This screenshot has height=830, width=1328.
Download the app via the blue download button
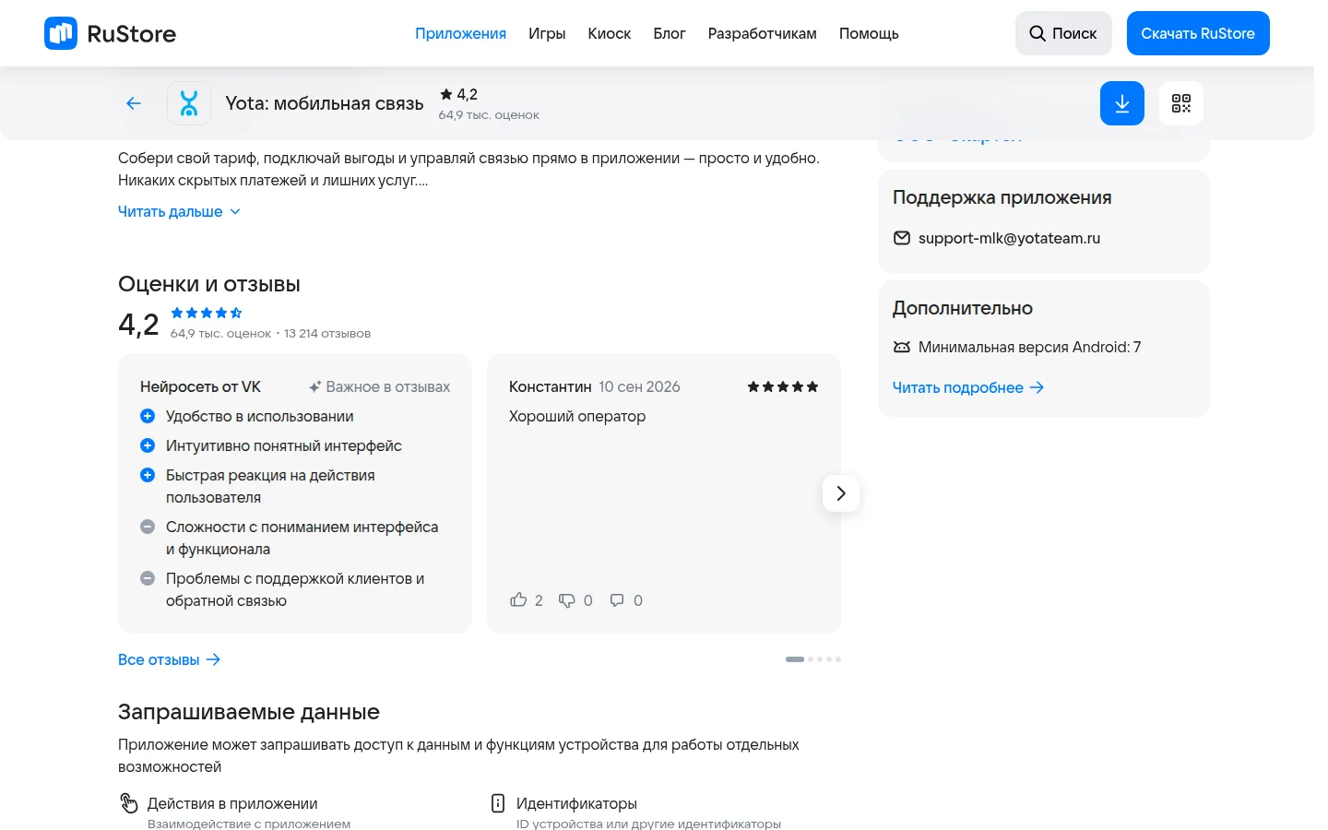pos(1122,103)
